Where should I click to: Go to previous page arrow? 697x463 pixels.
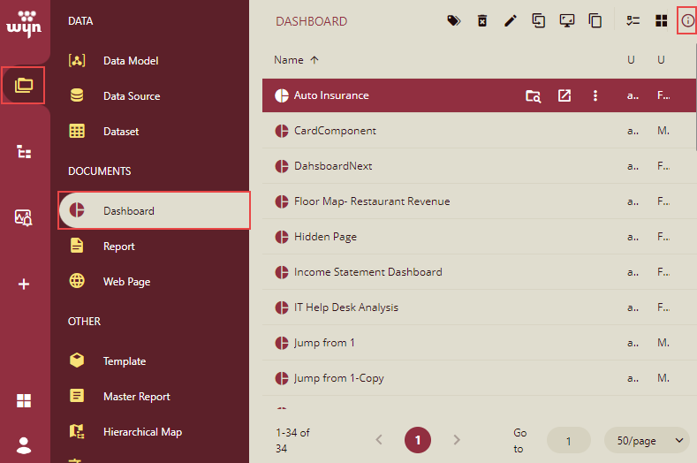pos(379,440)
